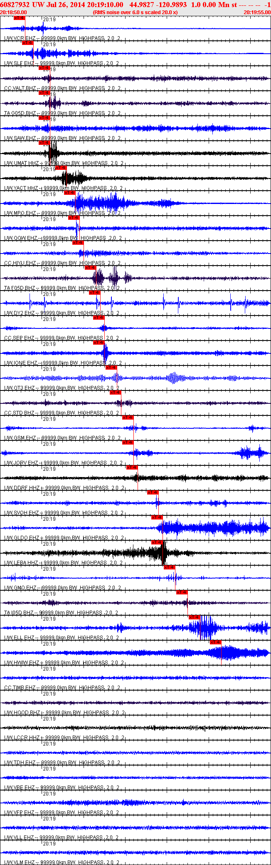Select the UW.LCCR HHZ station label

[x=22, y=738]
